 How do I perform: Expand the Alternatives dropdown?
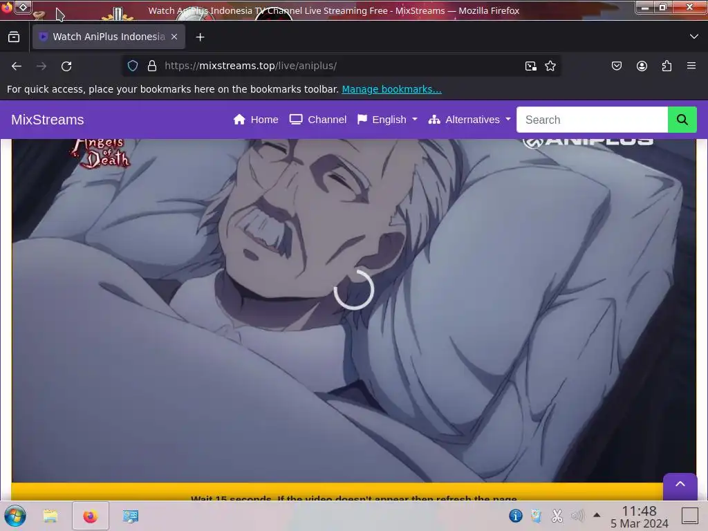[469, 120]
